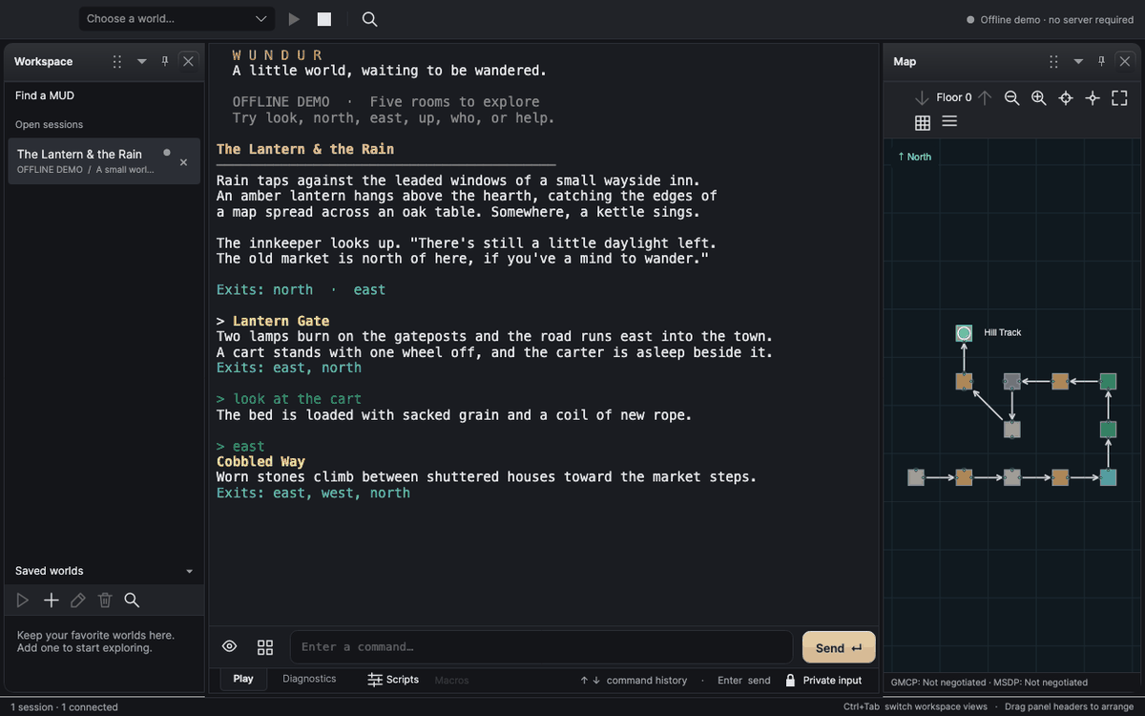Click 'Exits: east, west, north' text

tap(313, 493)
